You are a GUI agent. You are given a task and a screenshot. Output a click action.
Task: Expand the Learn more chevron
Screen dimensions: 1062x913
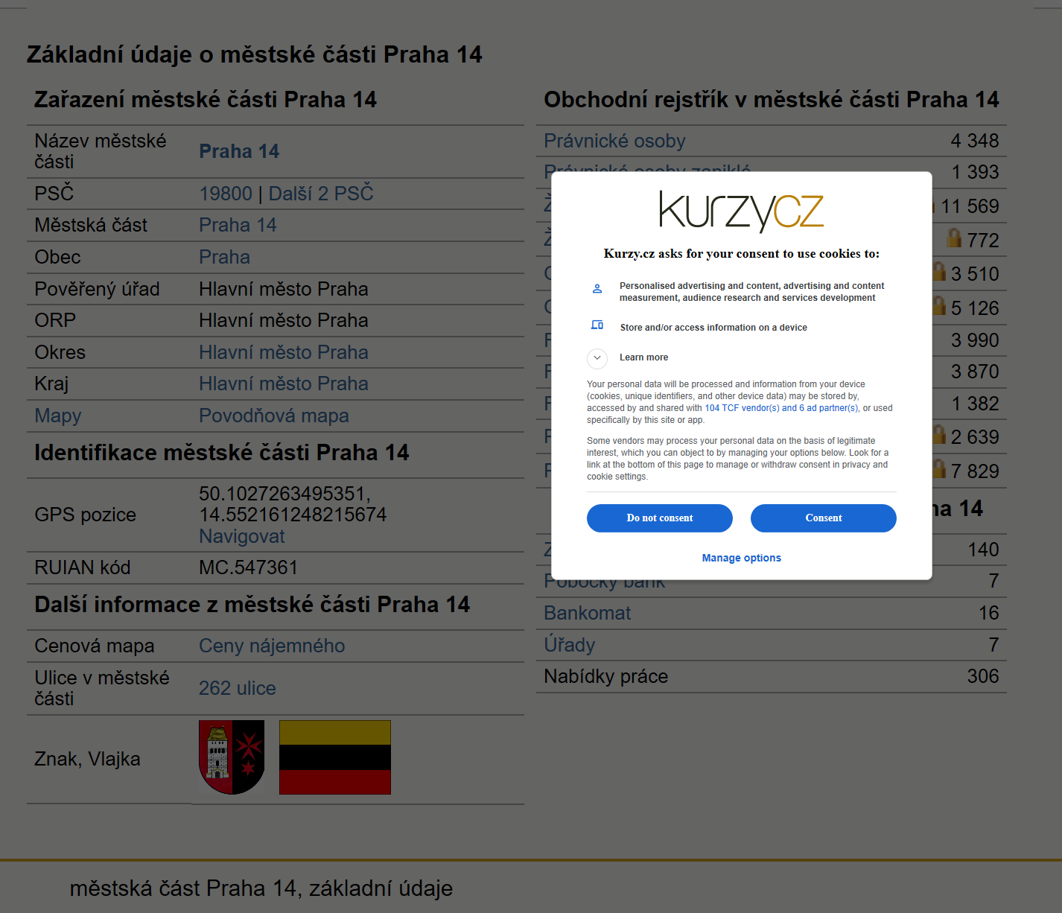coord(597,358)
